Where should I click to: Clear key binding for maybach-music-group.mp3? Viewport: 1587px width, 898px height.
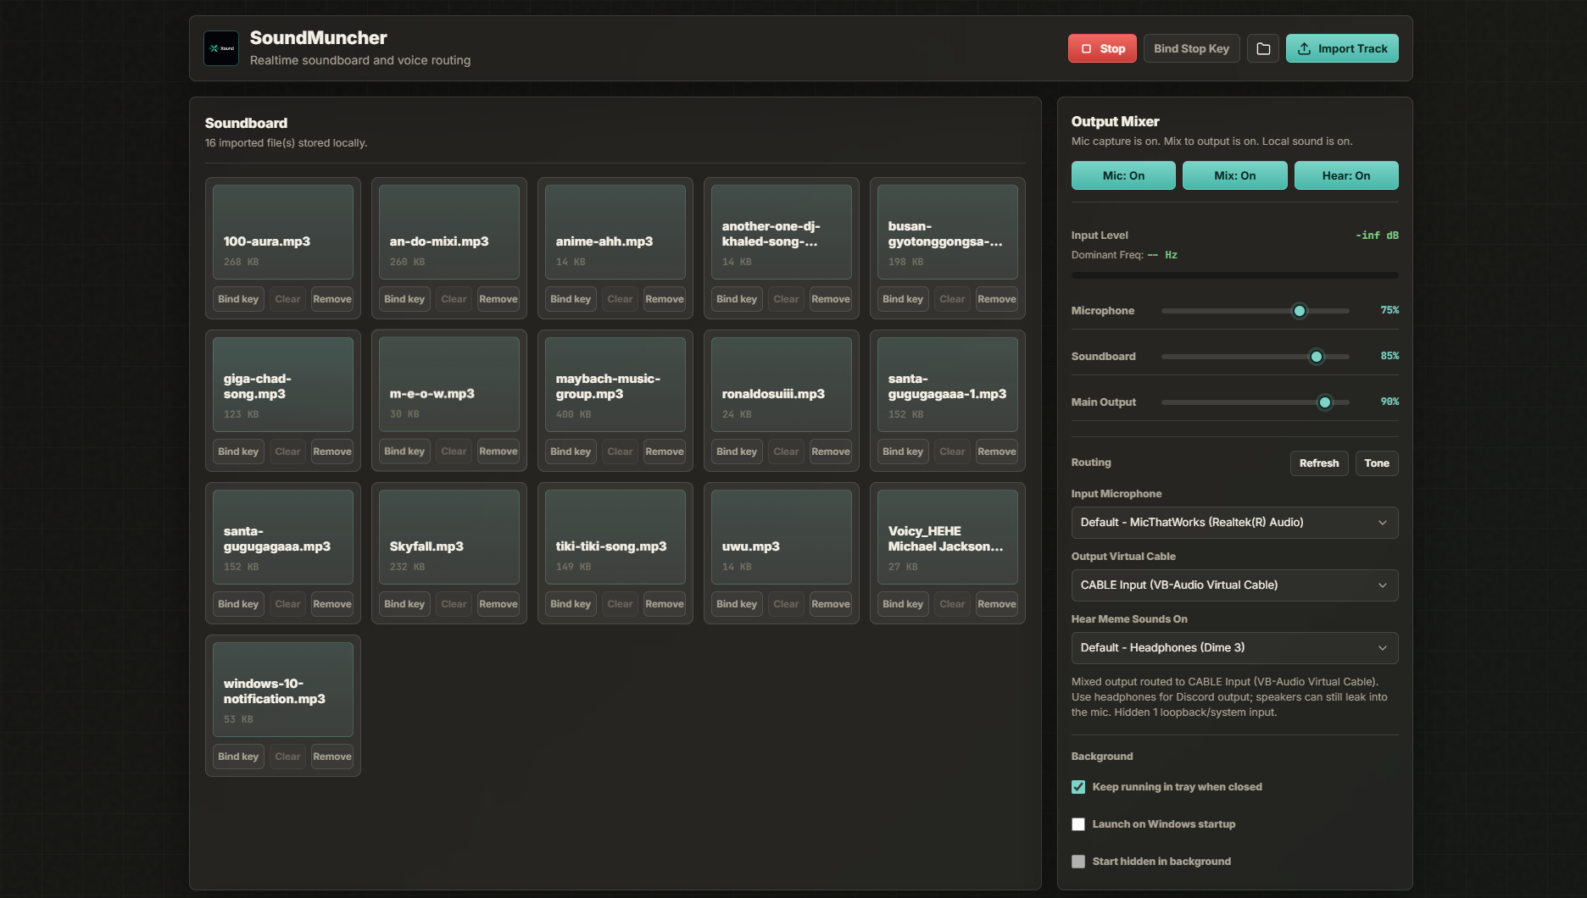pos(620,452)
